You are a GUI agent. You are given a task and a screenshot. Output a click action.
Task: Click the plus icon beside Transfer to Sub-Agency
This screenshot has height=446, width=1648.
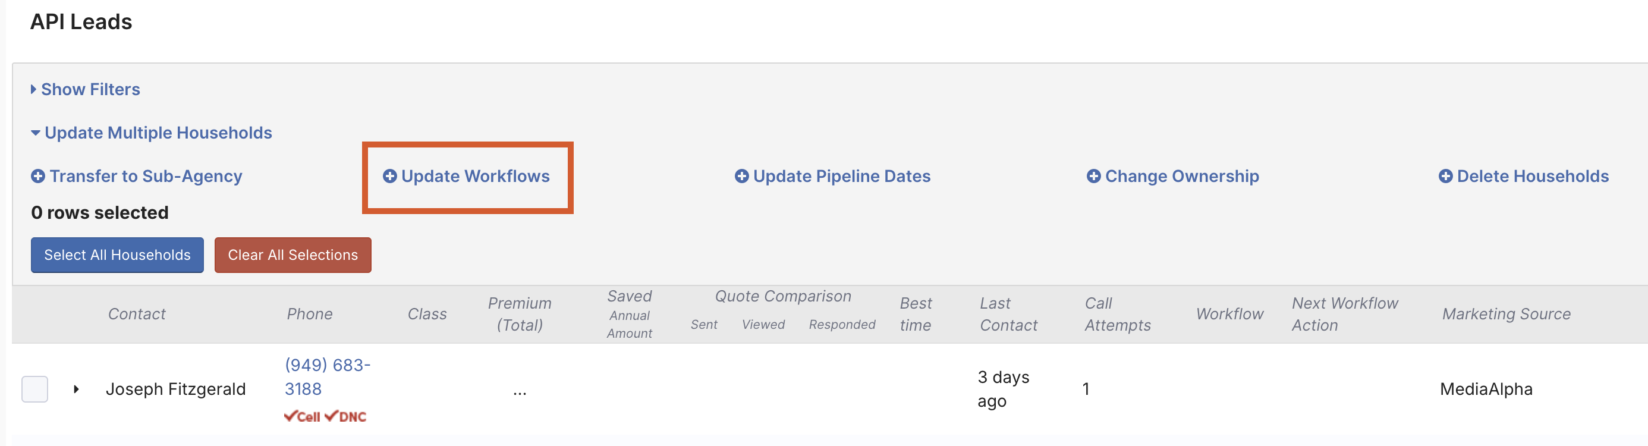click(37, 176)
